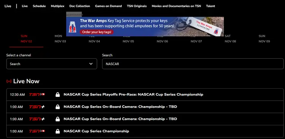
Task: Select the SUN NOV 09 date tab
Action: [x=264, y=39]
